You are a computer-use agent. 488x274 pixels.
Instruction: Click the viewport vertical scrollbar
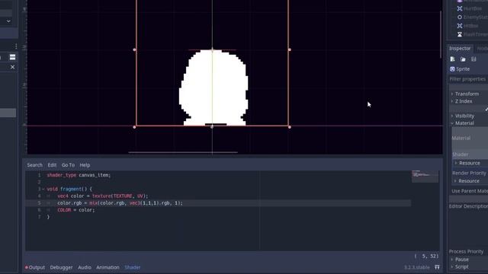441,34
